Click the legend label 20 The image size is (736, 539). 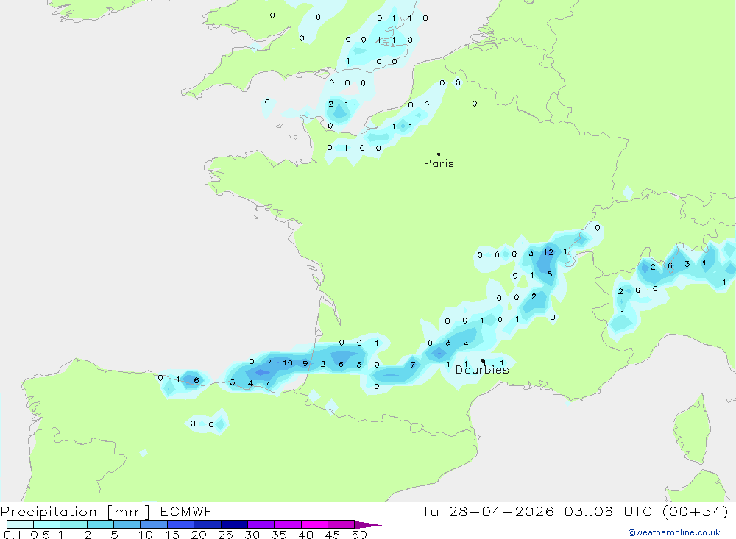click(x=199, y=535)
